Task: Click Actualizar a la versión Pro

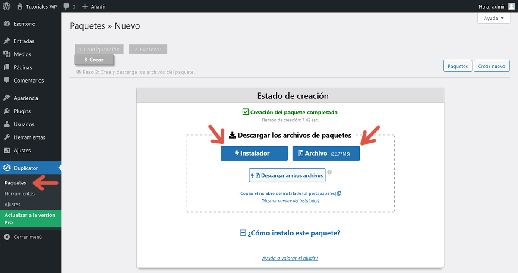Action: (x=31, y=219)
